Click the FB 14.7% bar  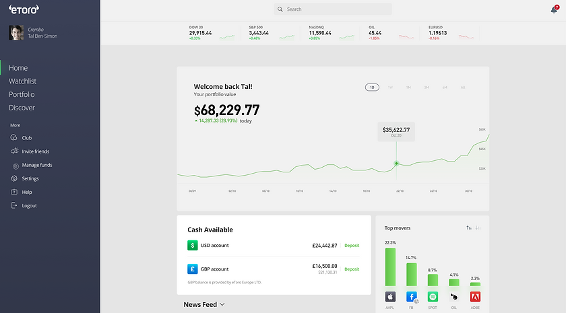pyautogui.click(x=412, y=275)
